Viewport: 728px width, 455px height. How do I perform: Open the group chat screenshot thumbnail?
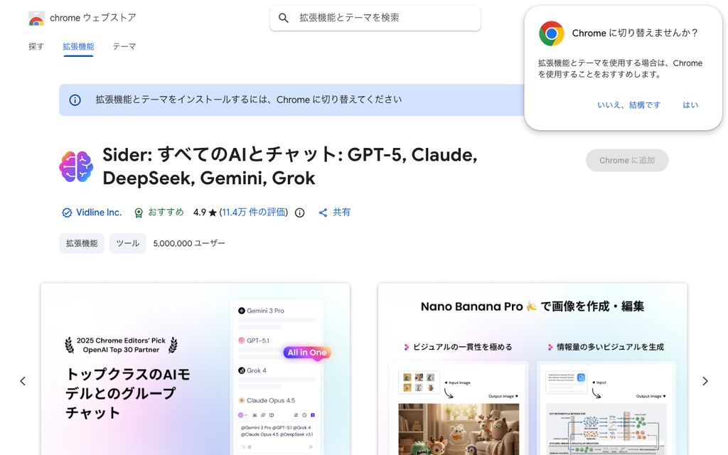pyautogui.click(x=196, y=369)
